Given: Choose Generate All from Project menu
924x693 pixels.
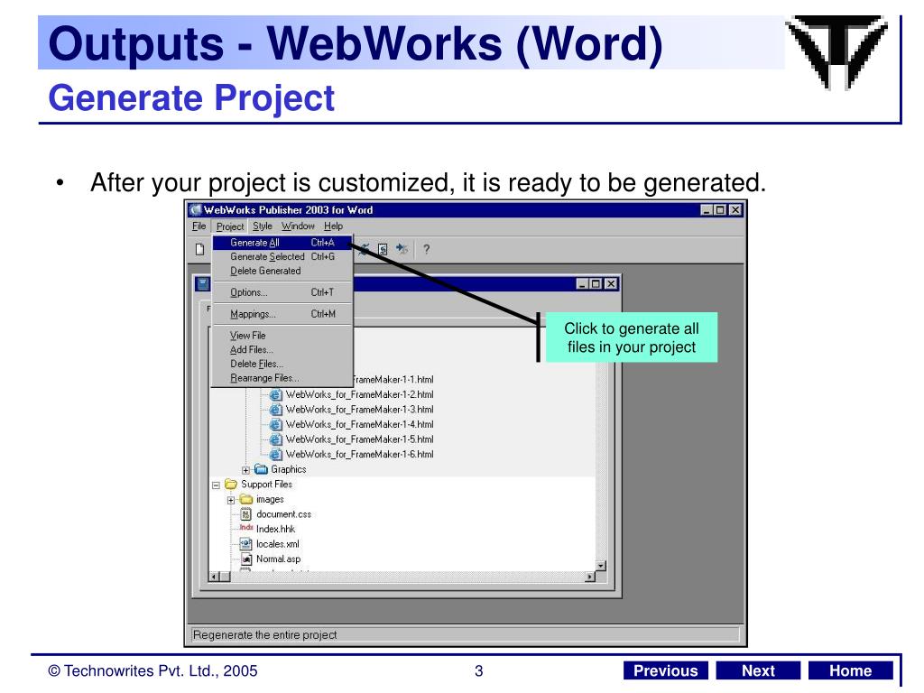Looking at the screenshot, I should (x=282, y=242).
